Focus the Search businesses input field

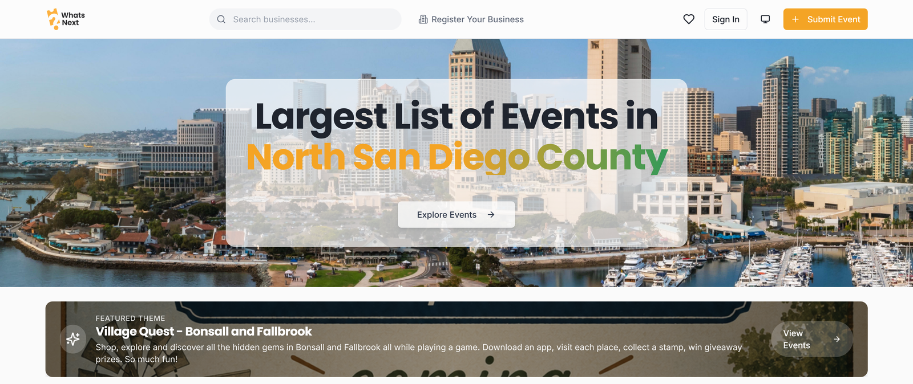pyautogui.click(x=305, y=19)
